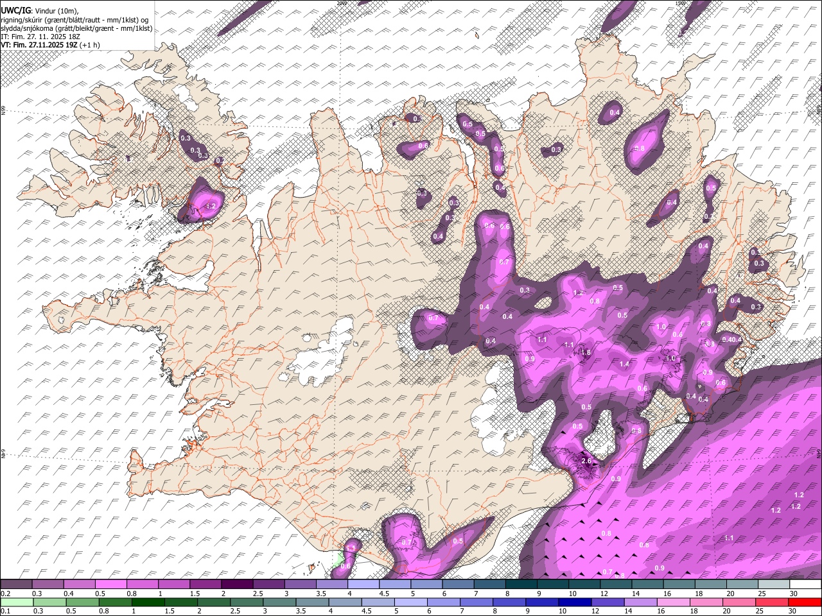Click the dark teal snow swatch labeled 8
This screenshot has width=822, height=616.
pos(520,584)
